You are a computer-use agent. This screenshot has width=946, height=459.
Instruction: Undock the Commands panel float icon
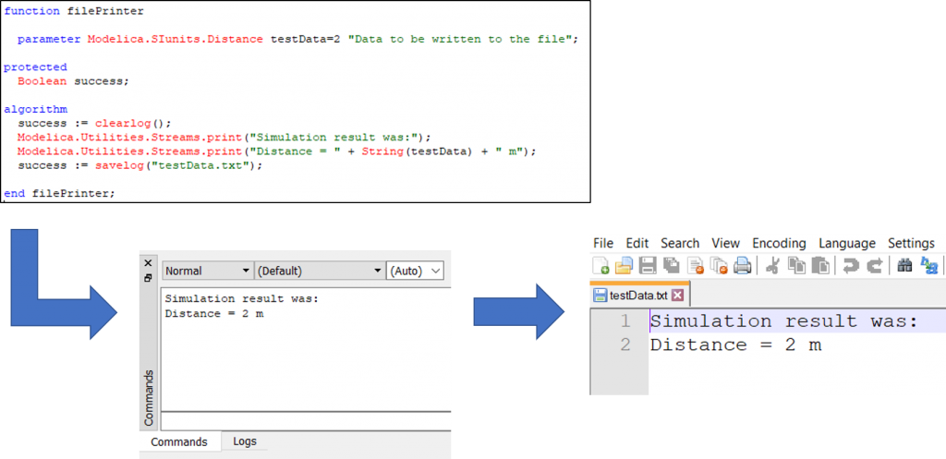click(x=149, y=278)
